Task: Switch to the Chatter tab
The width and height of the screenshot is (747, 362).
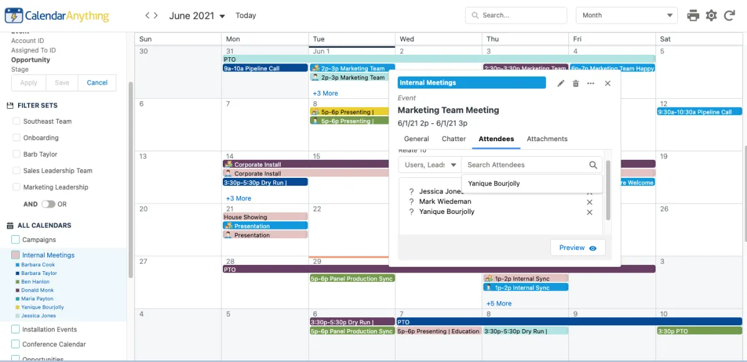Action: point(454,139)
